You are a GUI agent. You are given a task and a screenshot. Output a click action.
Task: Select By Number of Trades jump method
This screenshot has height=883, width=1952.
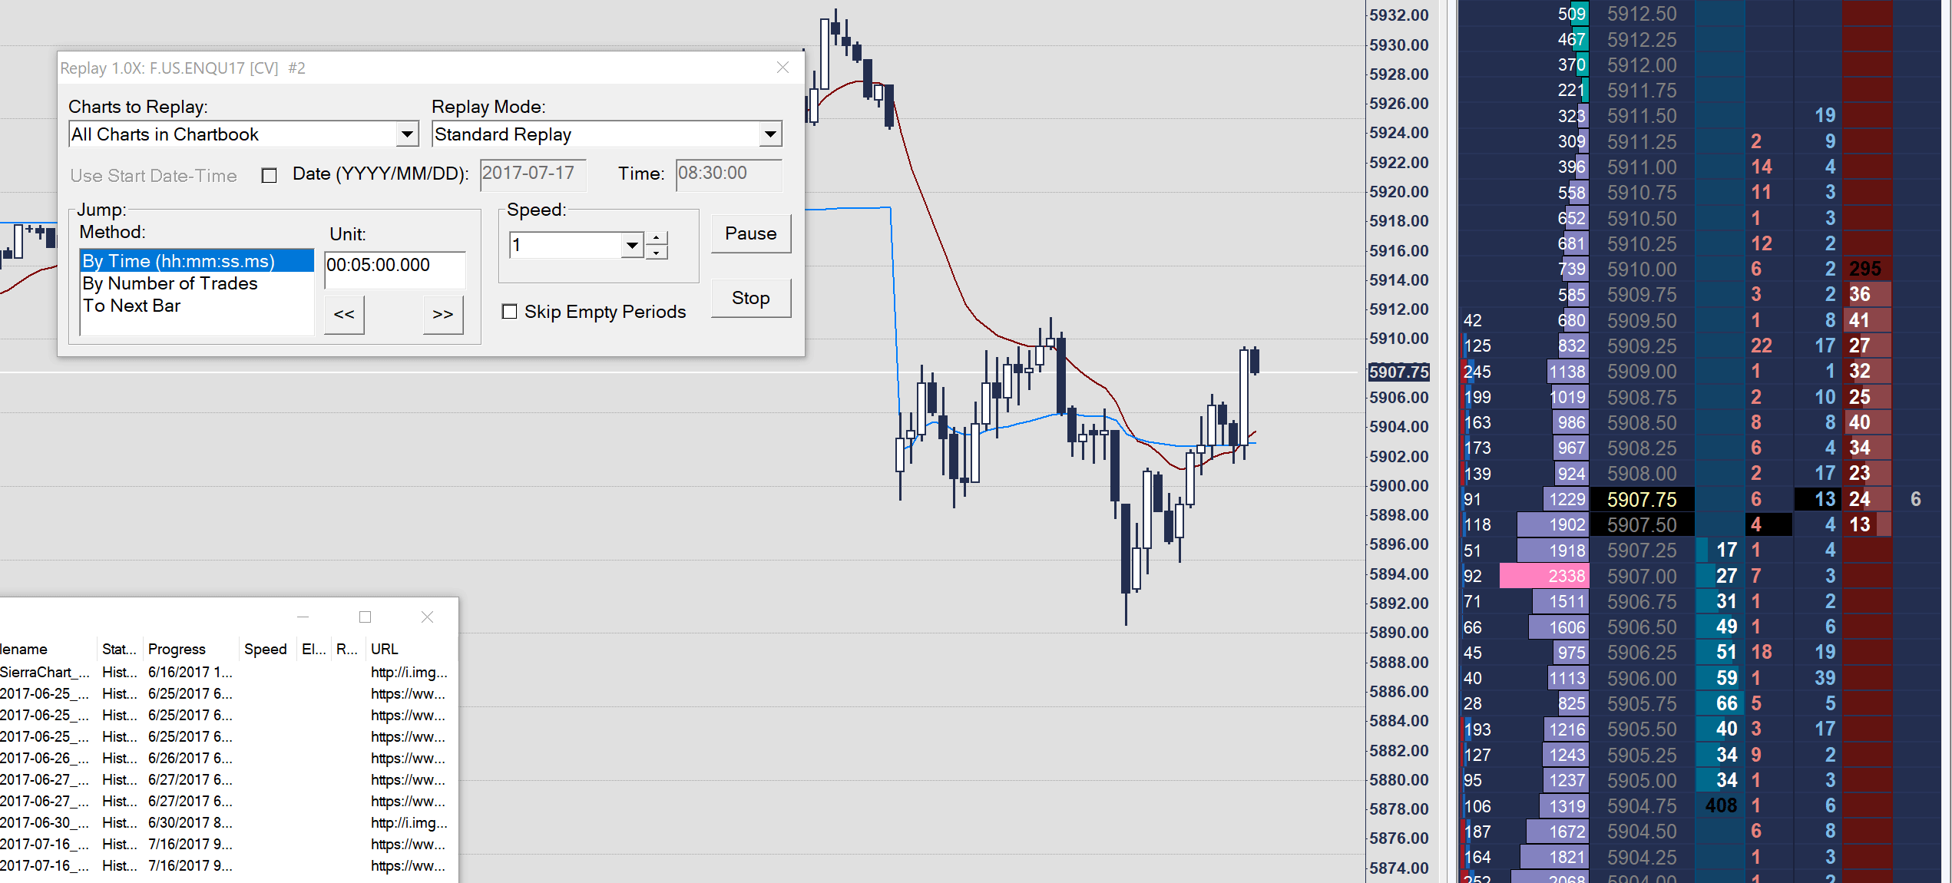click(x=170, y=283)
